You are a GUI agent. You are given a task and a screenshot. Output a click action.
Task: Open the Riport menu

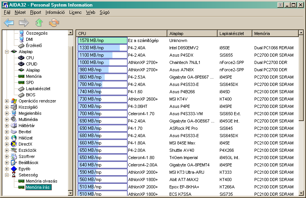coord(36,12)
